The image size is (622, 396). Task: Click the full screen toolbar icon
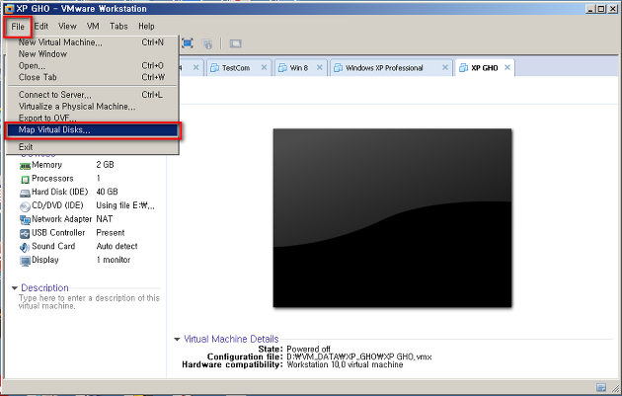188,43
